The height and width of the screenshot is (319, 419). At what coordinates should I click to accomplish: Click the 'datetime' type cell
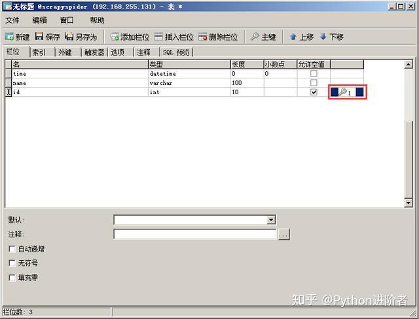click(x=189, y=74)
